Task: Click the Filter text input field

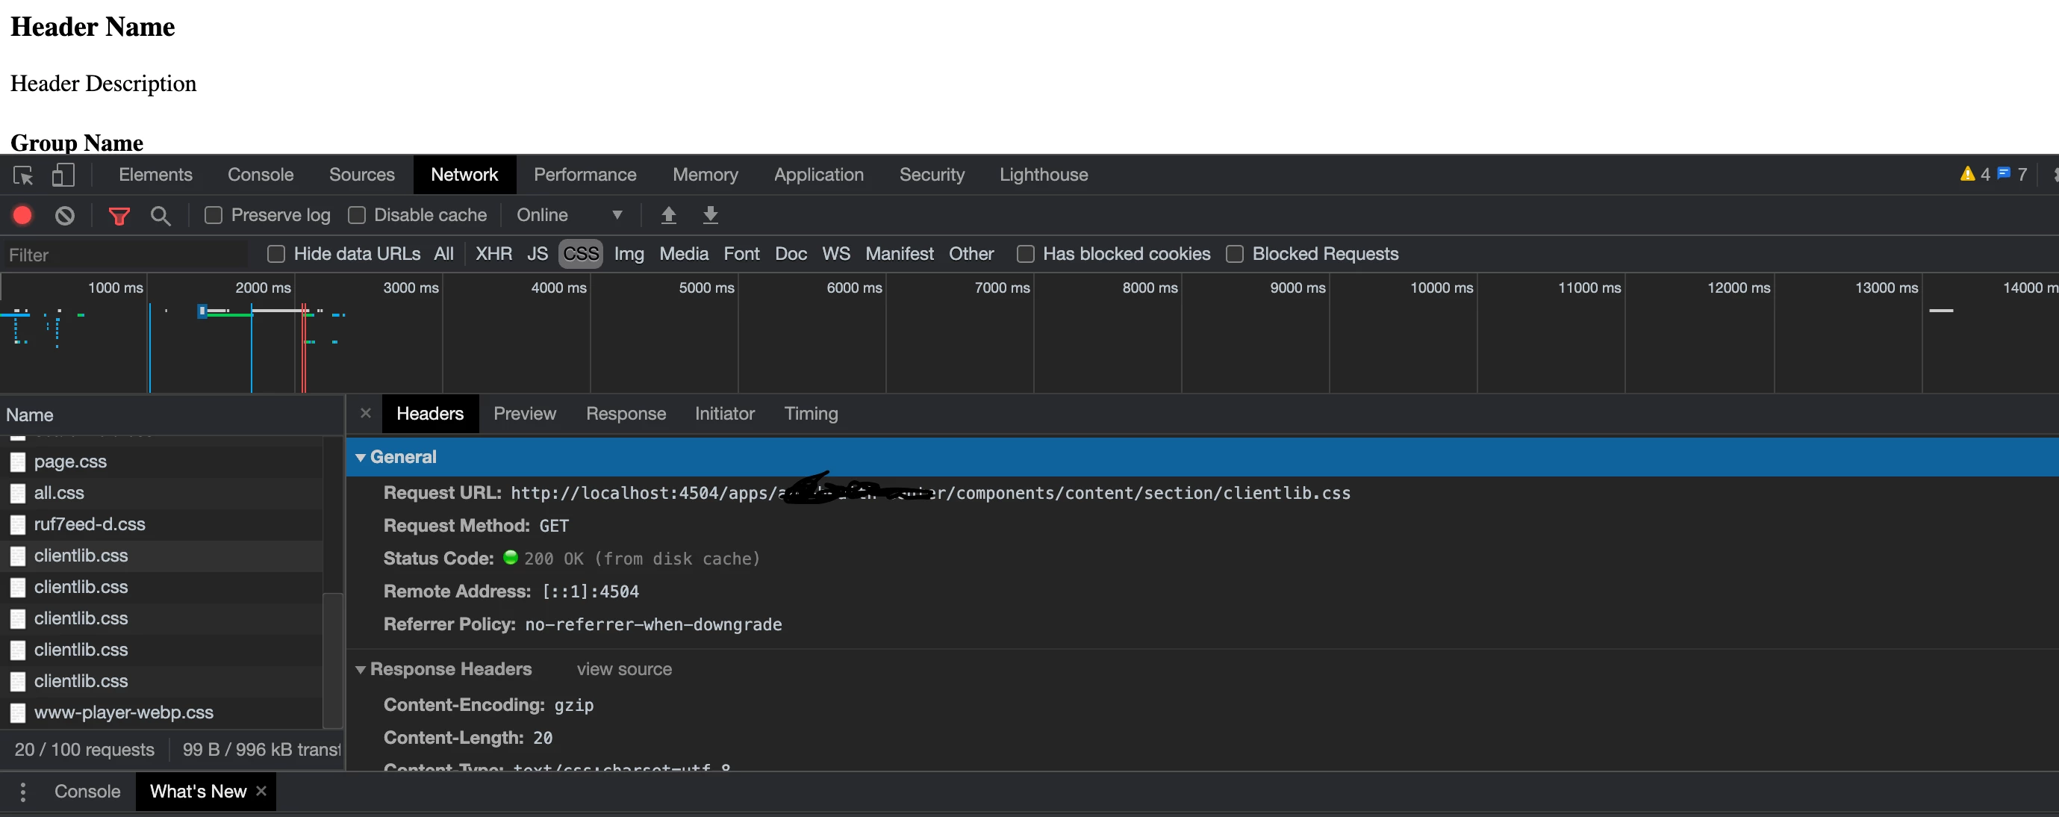Action: point(124,255)
